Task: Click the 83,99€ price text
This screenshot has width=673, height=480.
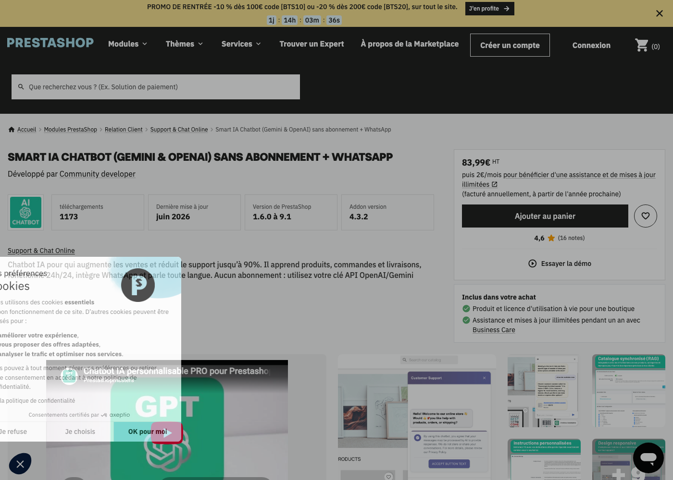Action: [476, 162]
